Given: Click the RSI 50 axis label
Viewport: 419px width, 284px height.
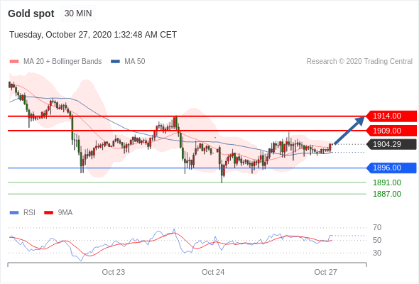Looking at the screenshot, I should (x=377, y=240).
